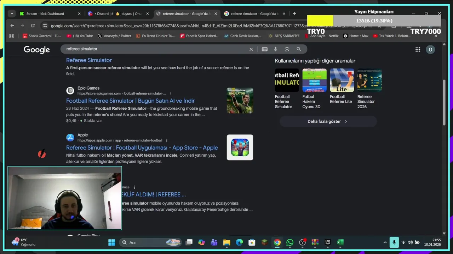Select Referee Simulator 2026 related search
This screenshot has width=453, height=254.
click(369, 89)
